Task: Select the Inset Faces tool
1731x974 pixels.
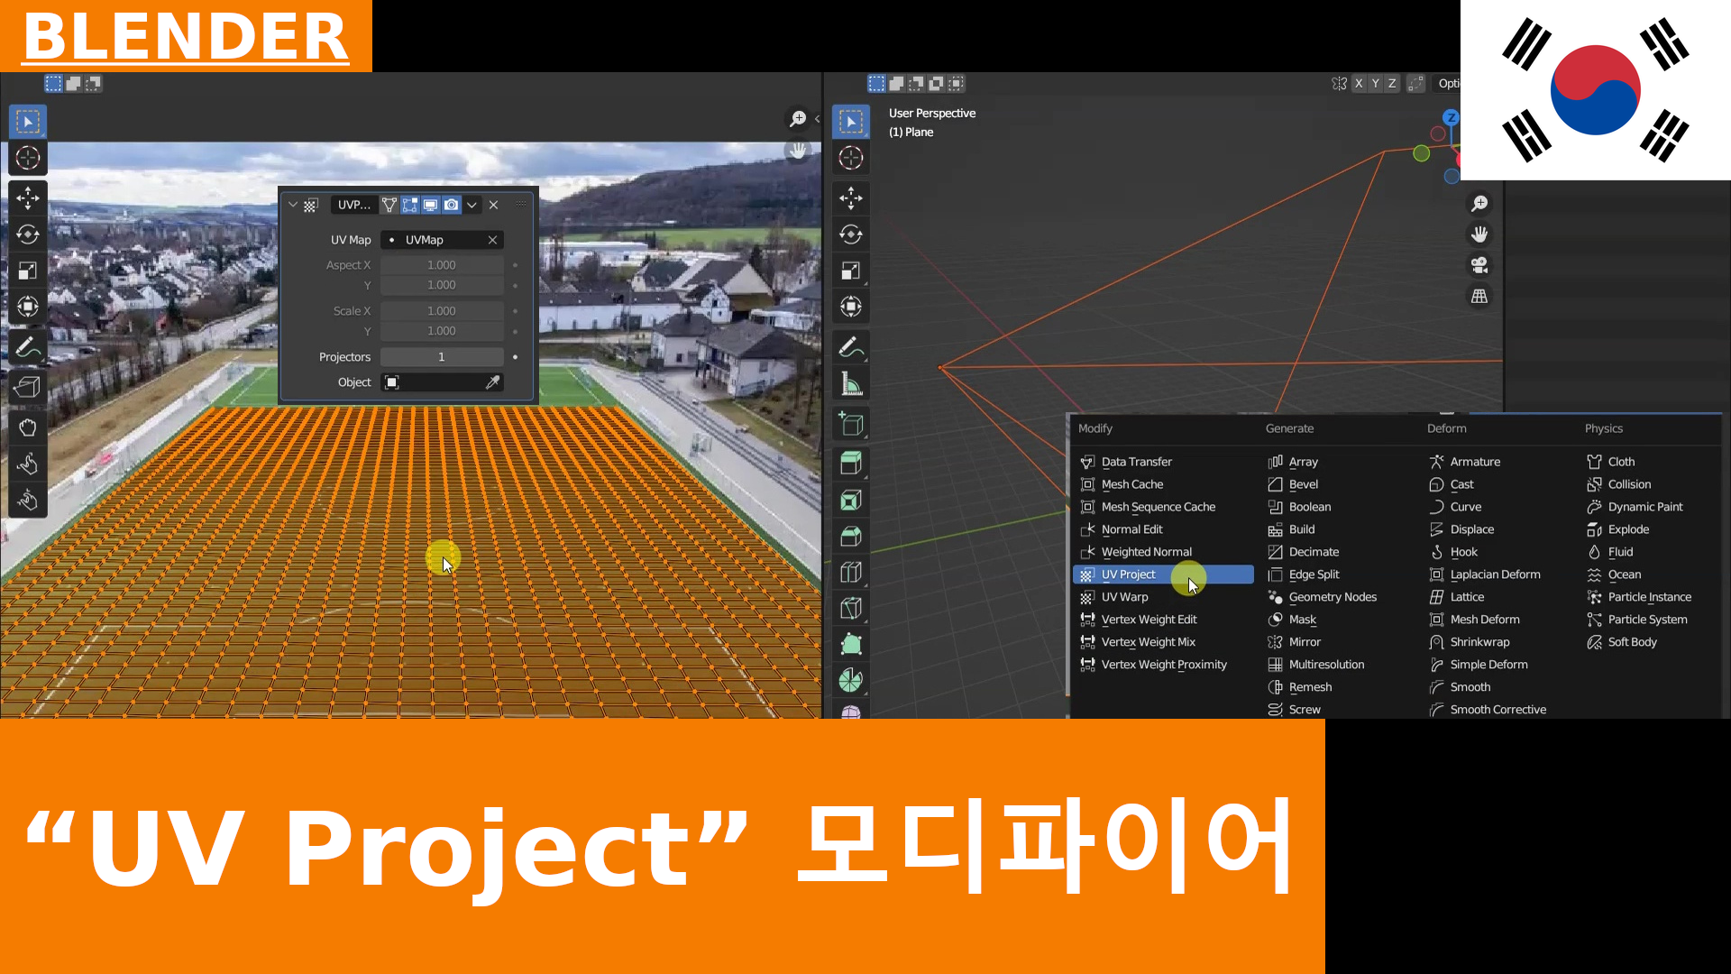Action: click(851, 501)
